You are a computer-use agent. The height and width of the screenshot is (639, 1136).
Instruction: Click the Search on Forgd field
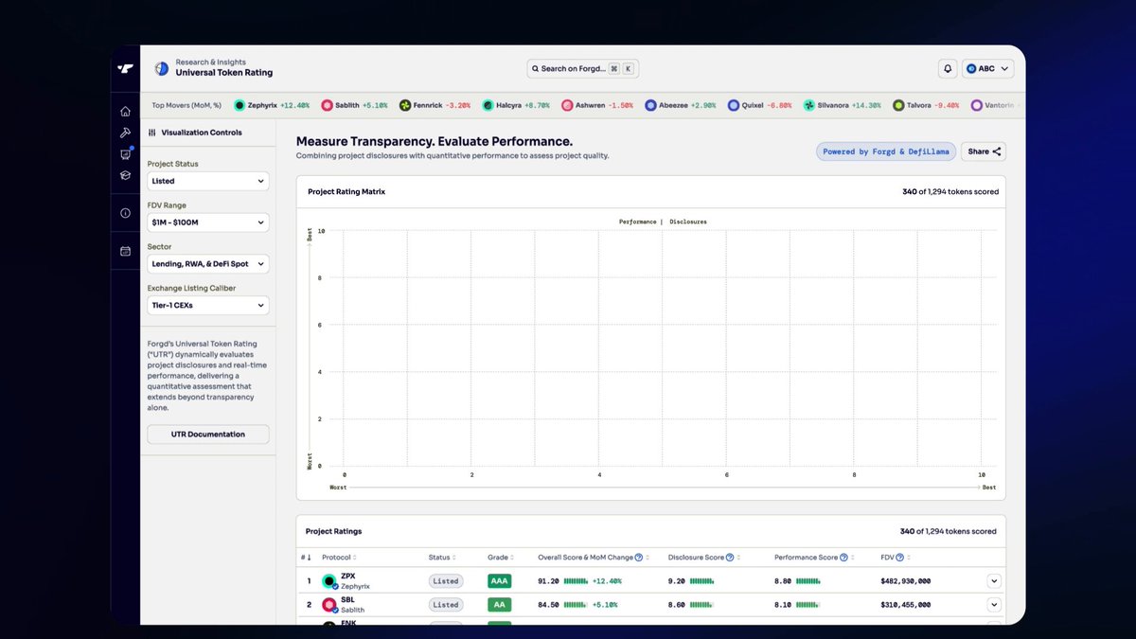(x=583, y=68)
